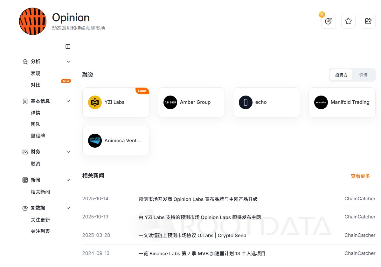Click the Opinion project logo
This screenshot has width=381, height=267.
[32, 21]
